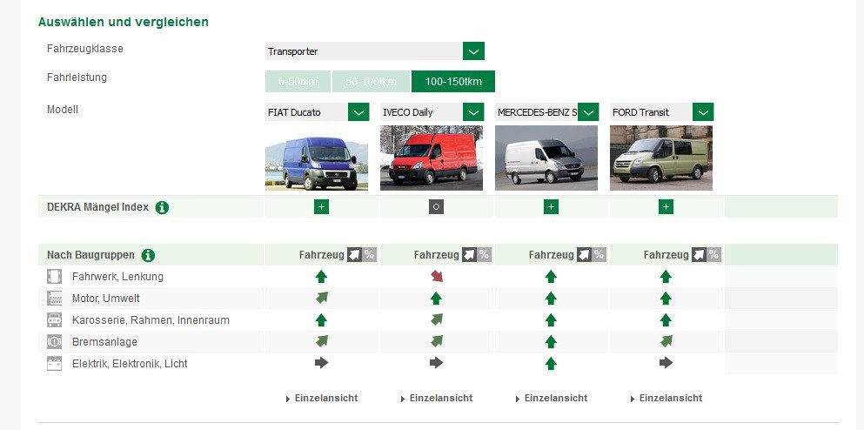Viewport: 864px width, 430px height.
Task: Click the Fahrwerk, Lenkung chassis icon
Action: click(54, 276)
